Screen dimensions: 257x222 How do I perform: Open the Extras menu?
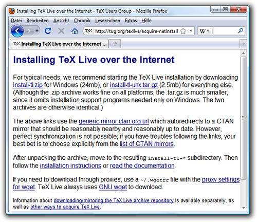point(131,21)
